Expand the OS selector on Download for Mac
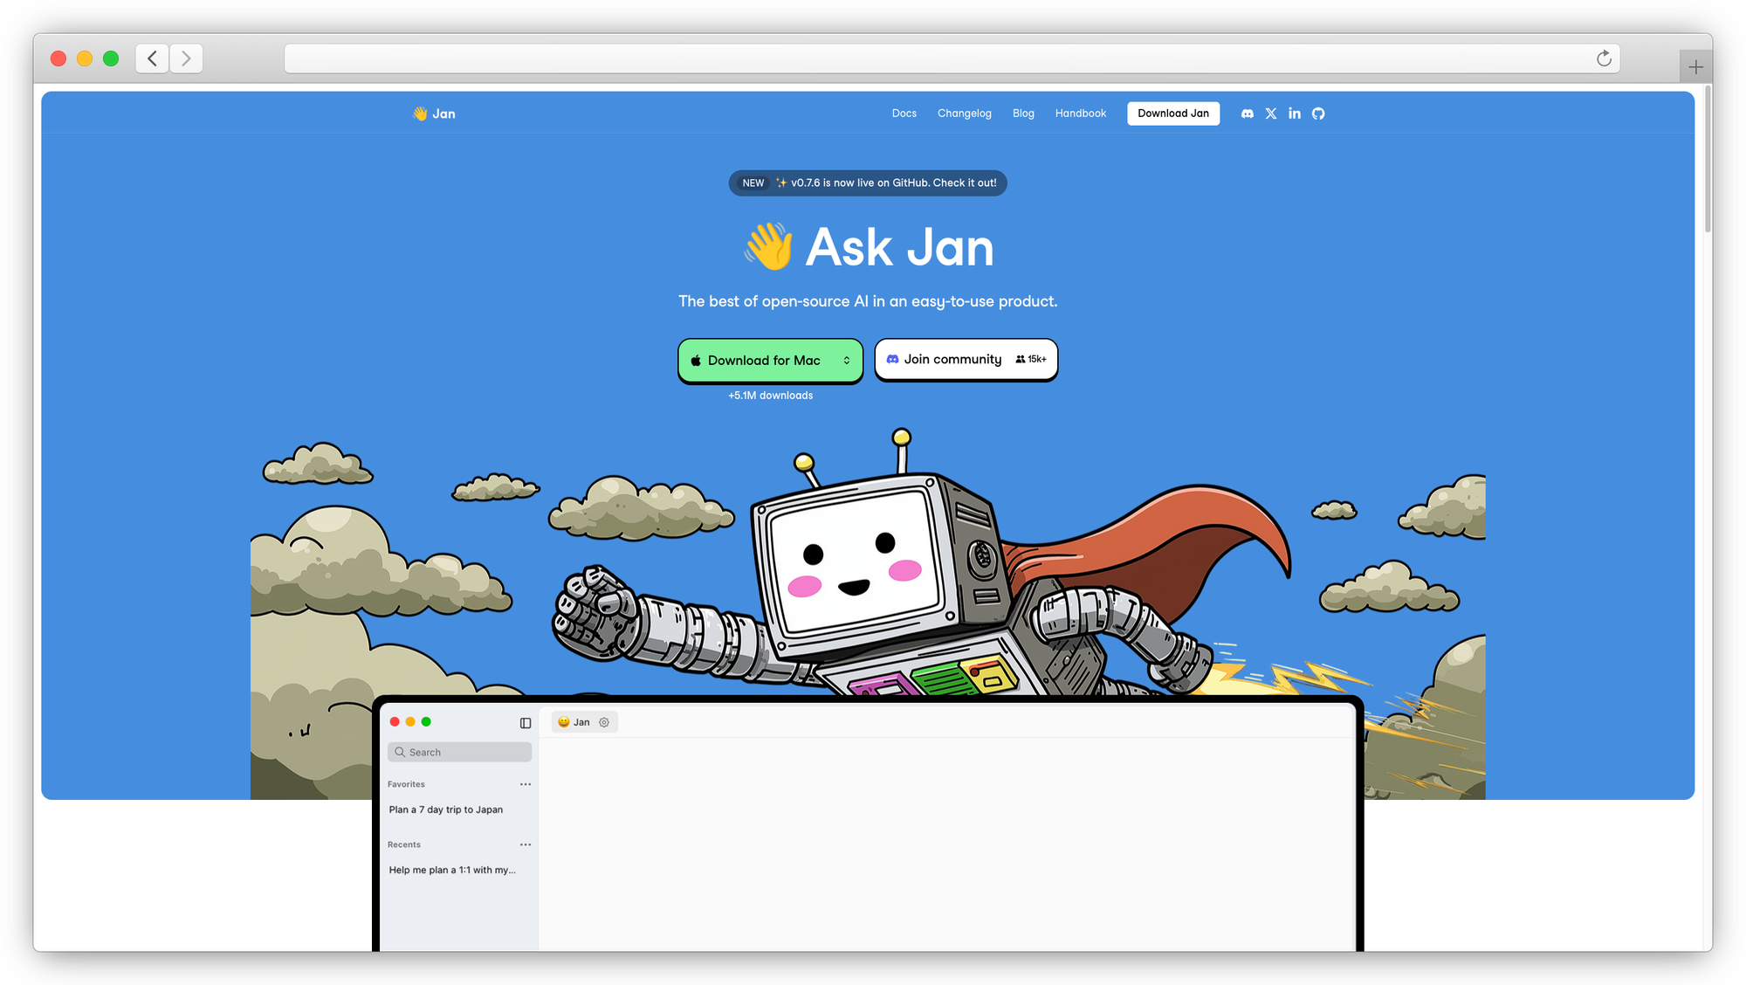The width and height of the screenshot is (1746, 985). coord(846,361)
